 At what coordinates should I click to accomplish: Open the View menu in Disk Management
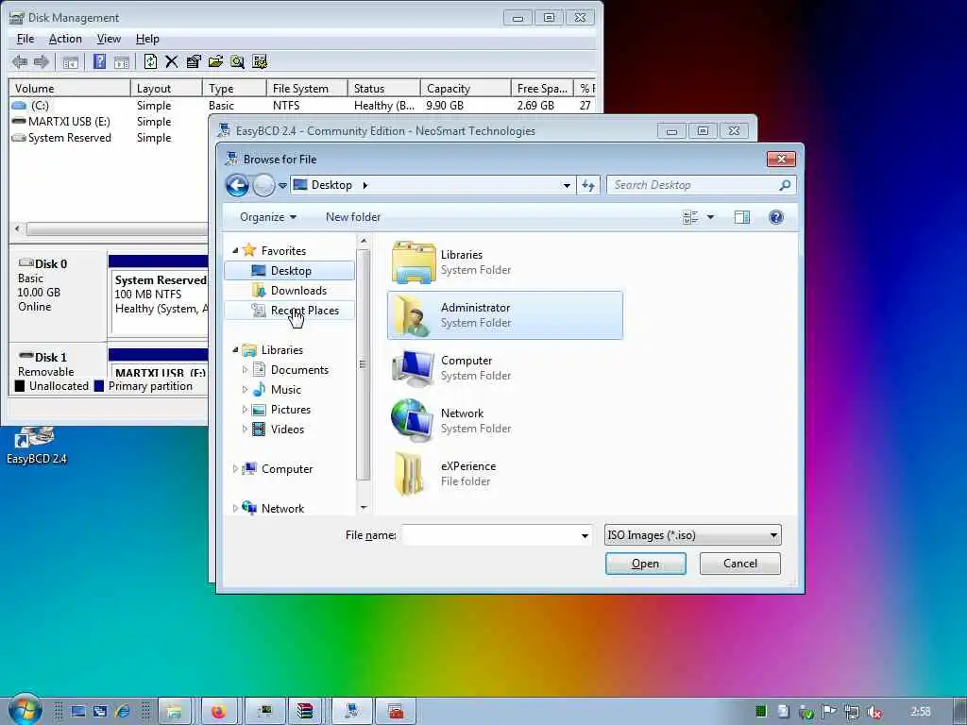pos(109,39)
